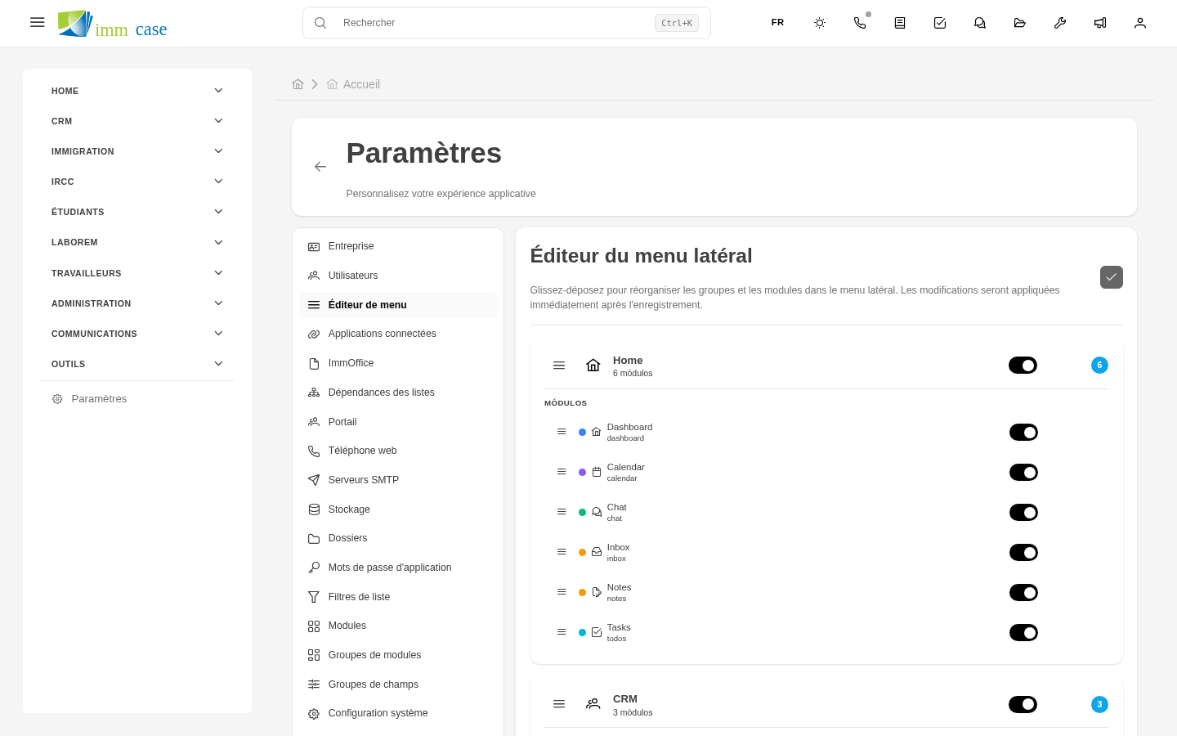Open the phone icon in top bar
The height and width of the screenshot is (736, 1177).
[x=860, y=23]
